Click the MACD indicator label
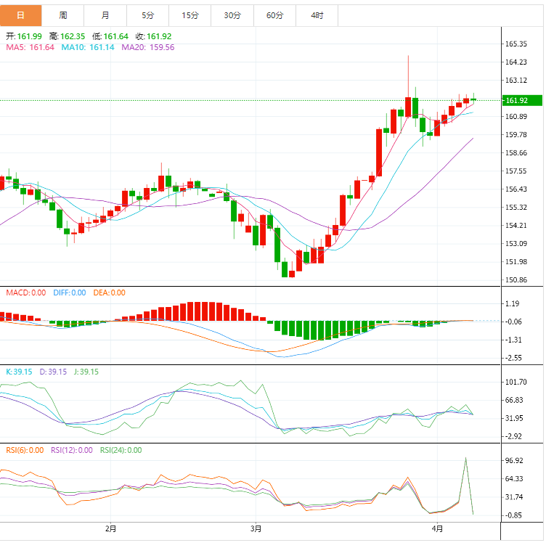 point(25,293)
